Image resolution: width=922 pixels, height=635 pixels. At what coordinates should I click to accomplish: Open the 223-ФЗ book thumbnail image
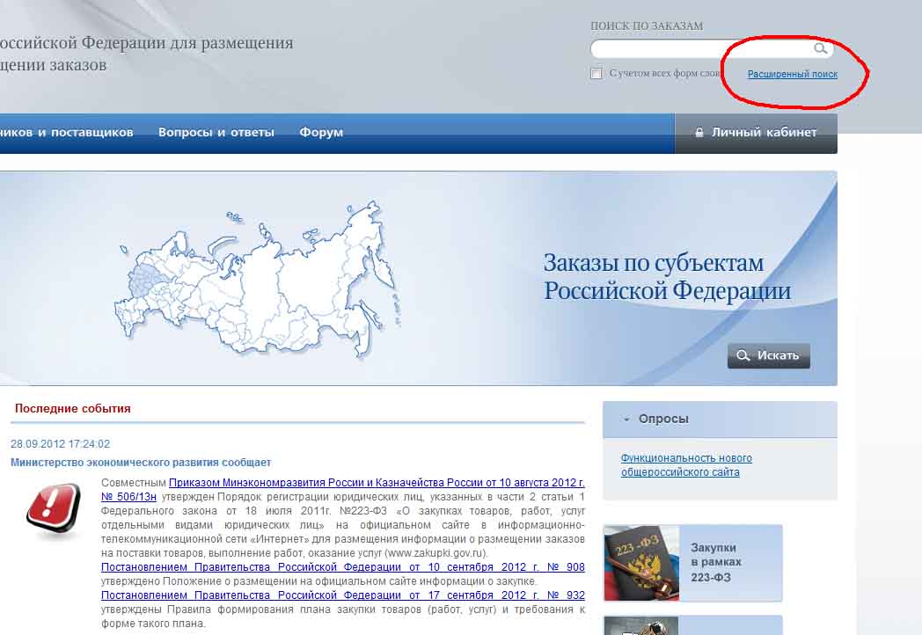[x=641, y=563]
